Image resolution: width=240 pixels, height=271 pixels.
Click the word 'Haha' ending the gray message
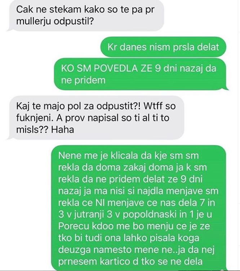tap(63, 130)
